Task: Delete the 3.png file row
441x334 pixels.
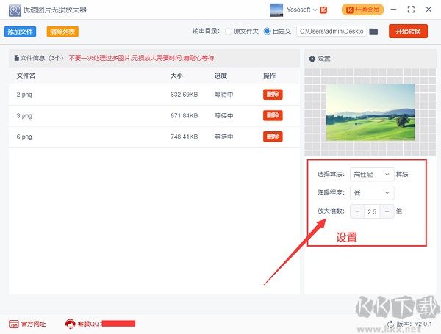Action: point(273,115)
